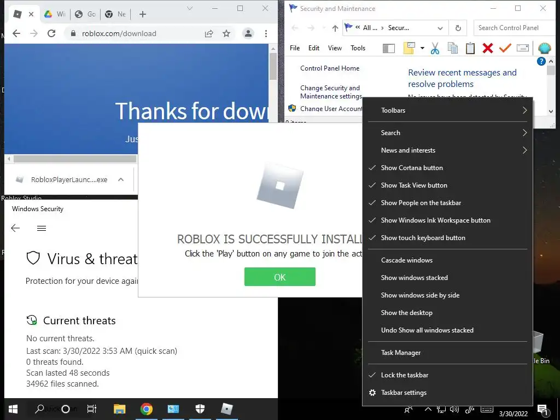This screenshot has height=420, width=560.
Task: Expand the RobloxPlayerLauncher download options caret
Action: pos(121,179)
